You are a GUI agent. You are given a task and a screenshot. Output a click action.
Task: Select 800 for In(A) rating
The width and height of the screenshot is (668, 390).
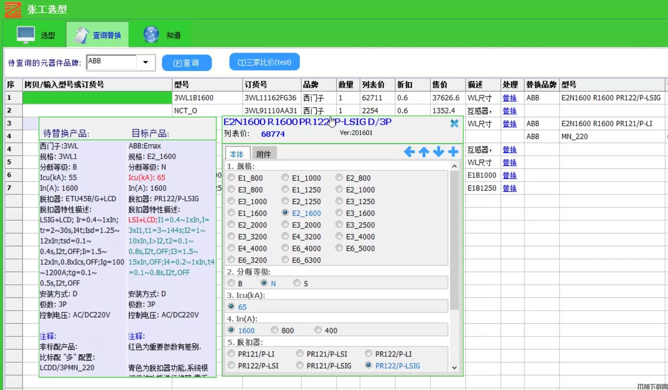tap(275, 330)
